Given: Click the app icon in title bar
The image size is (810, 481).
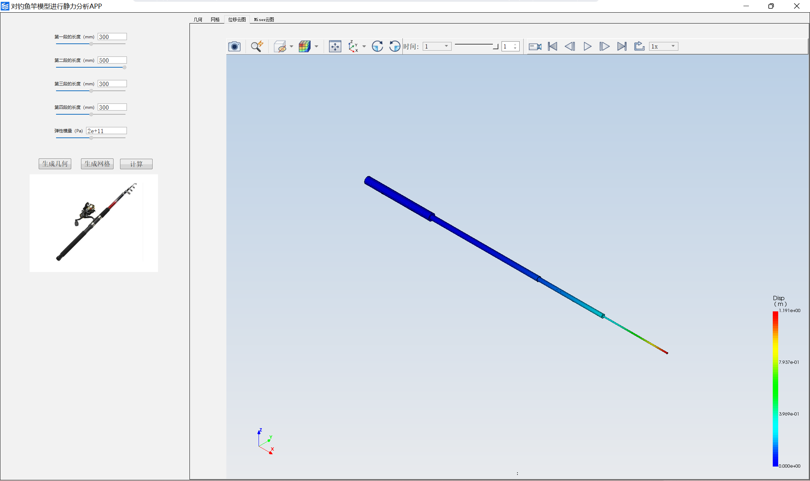Looking at the screenshot, I should [5, 6].
